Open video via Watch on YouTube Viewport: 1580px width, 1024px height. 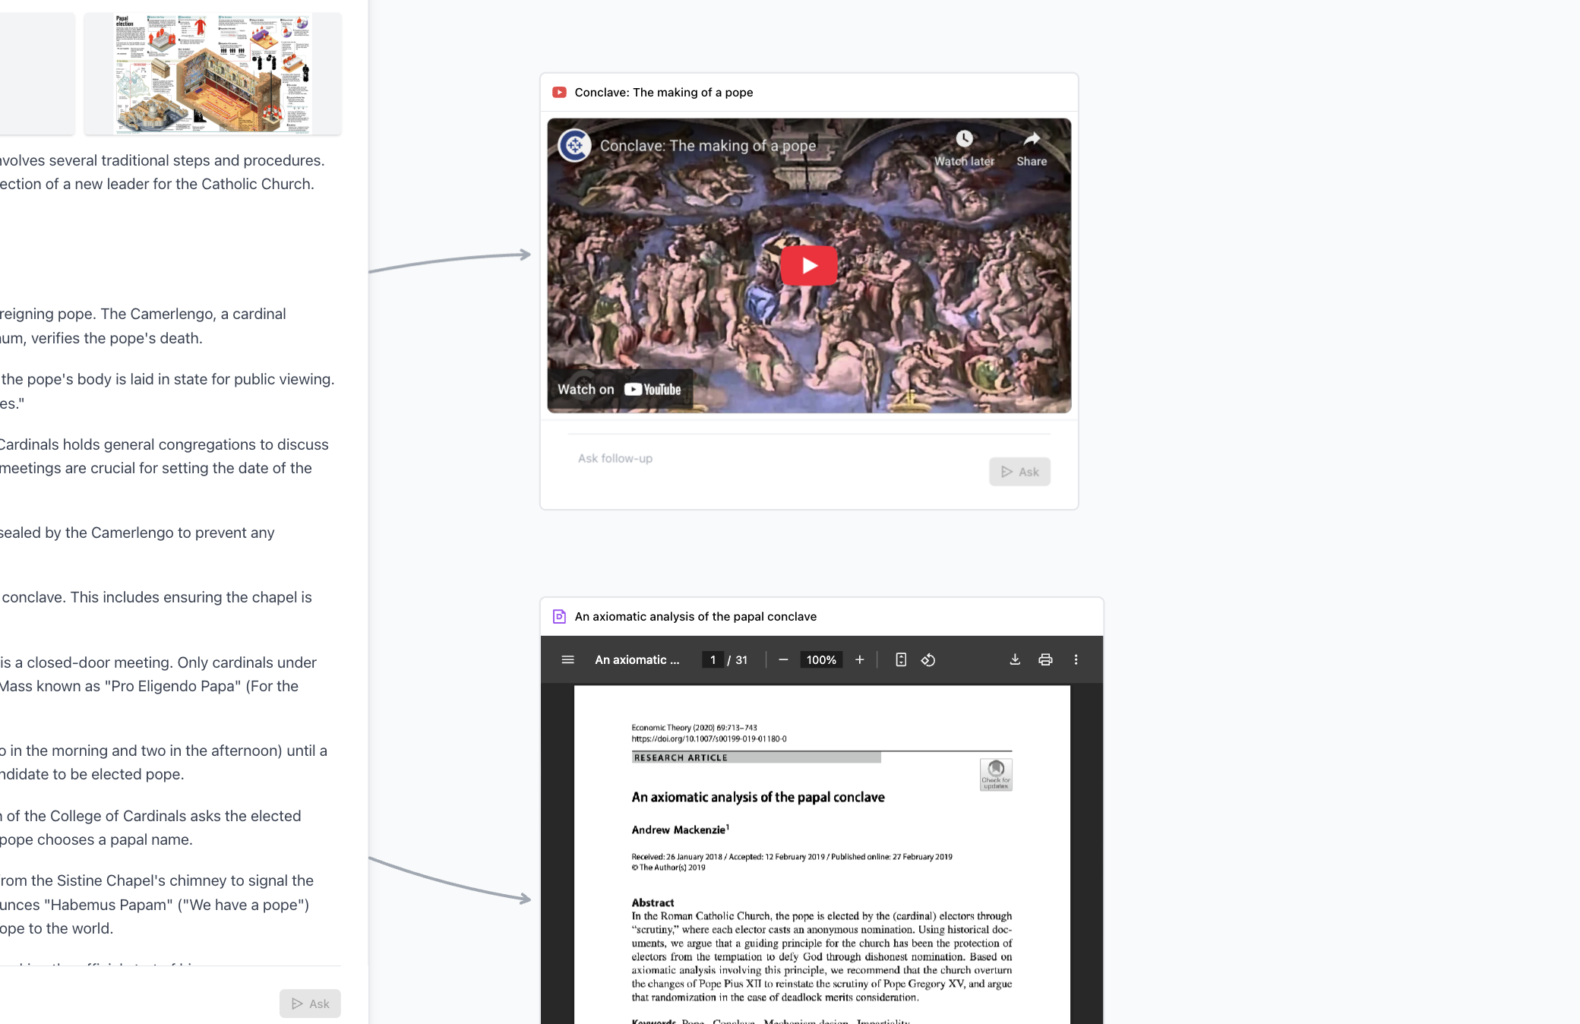[619, 389]
